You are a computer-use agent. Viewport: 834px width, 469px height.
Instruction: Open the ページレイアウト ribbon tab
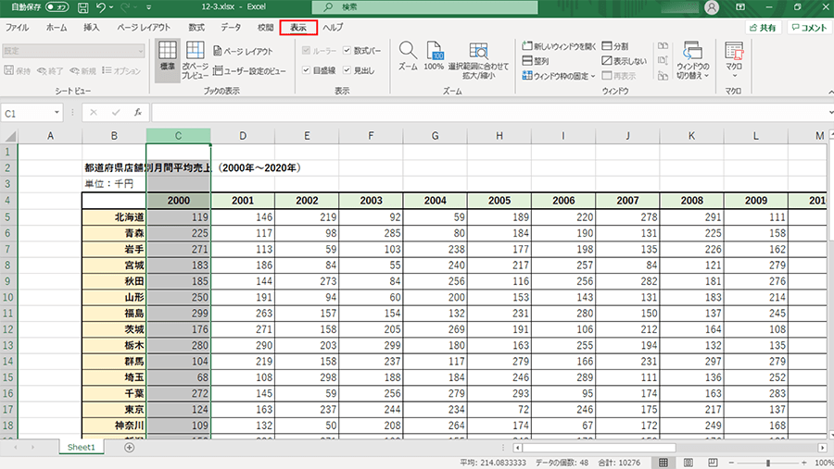point(144,28)
